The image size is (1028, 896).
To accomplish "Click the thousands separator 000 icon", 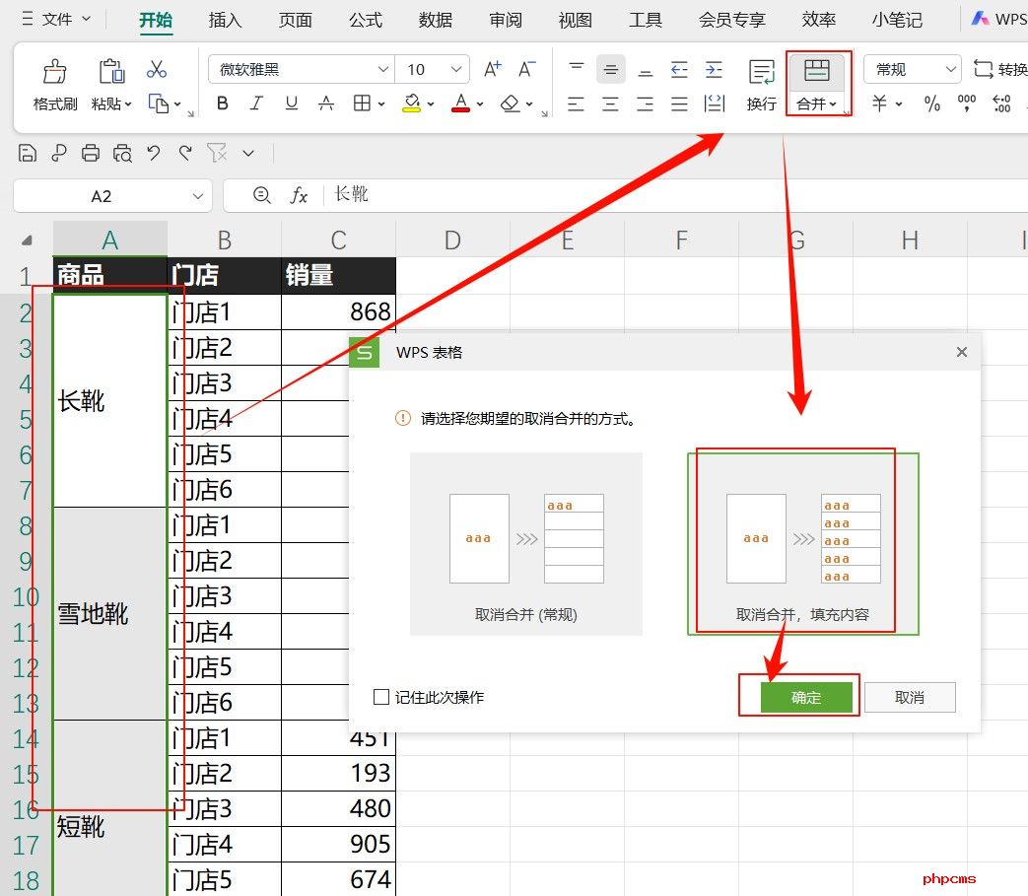I will pyautogui.click(x=966, y=103).
